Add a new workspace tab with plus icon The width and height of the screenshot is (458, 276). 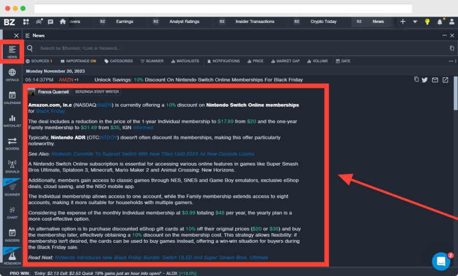tap(403, 22)
